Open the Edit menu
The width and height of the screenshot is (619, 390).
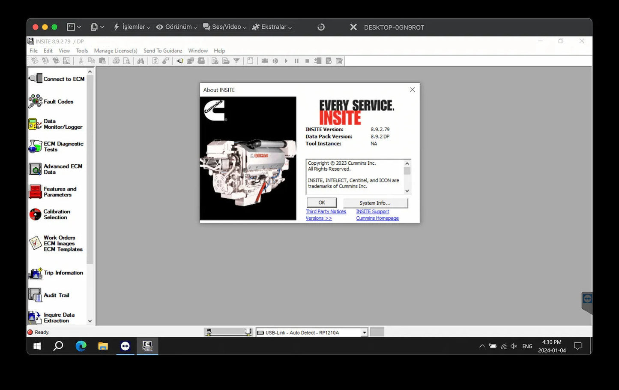click(48, 51)
